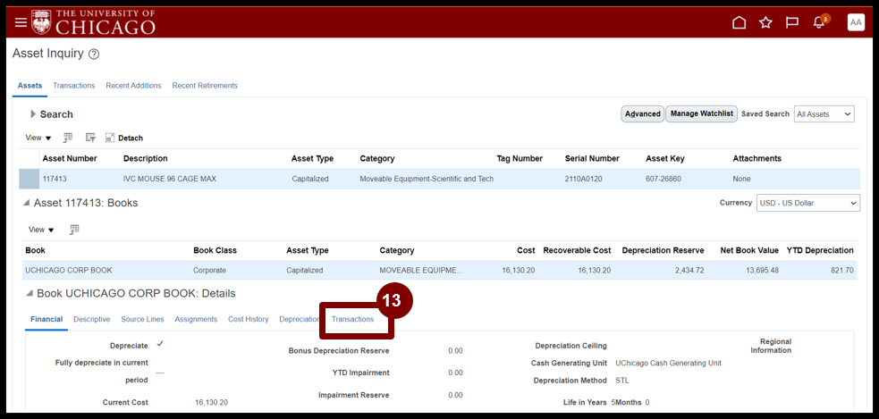
Task: Open the Transactions tab in book details
Action: (352, 319)
